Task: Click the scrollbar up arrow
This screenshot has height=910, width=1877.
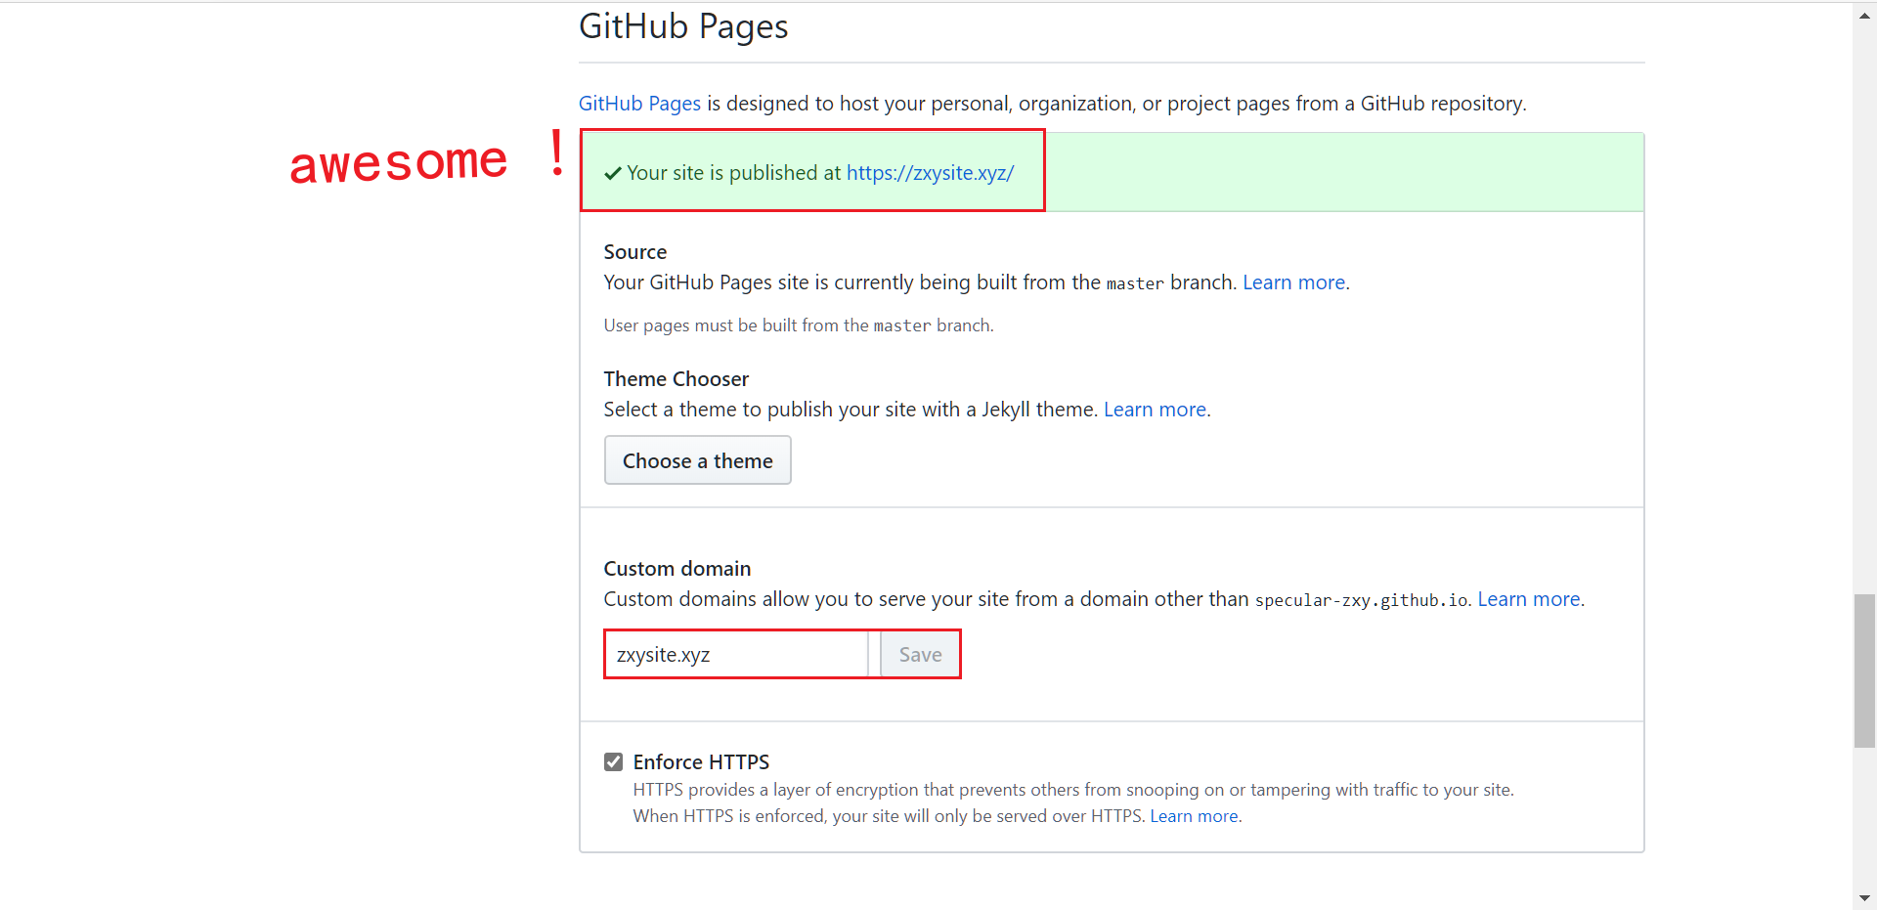Action: [x=1863, y=14]
